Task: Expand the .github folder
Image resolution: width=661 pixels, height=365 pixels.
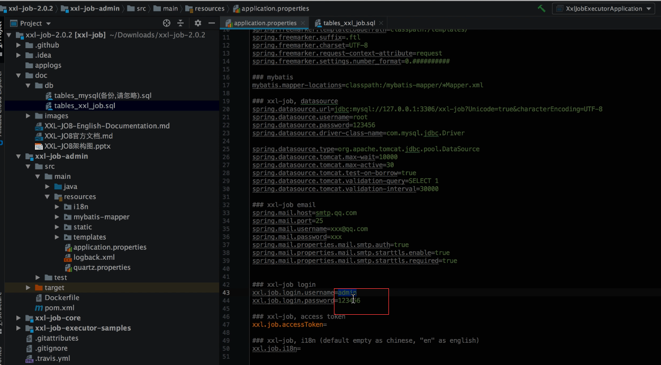Action: coord(19,45)
